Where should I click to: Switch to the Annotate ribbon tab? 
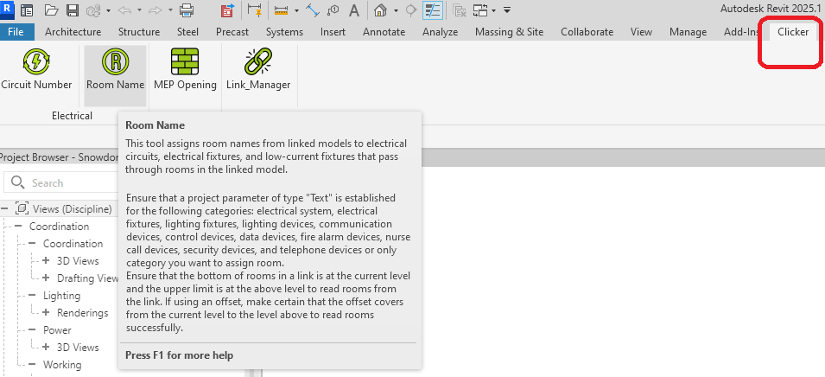(384, 32)
